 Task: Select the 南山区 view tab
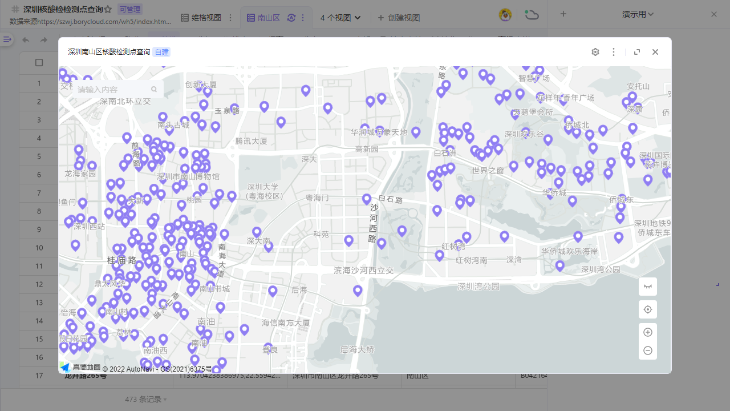[263, 18]
